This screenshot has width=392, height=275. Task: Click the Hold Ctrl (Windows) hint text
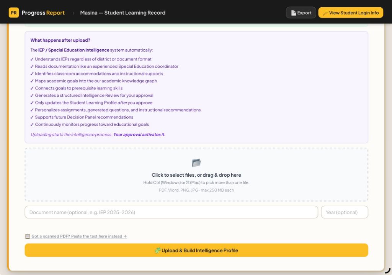pyautogui.click(x=196, y=182)
